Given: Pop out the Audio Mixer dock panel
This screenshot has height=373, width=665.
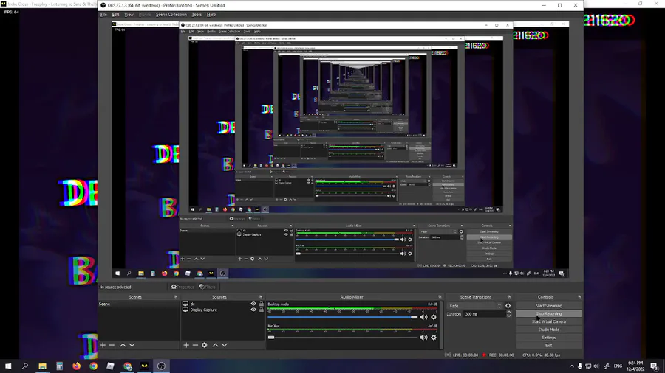Looking at the screenshot, I should [x=440, y=297].
